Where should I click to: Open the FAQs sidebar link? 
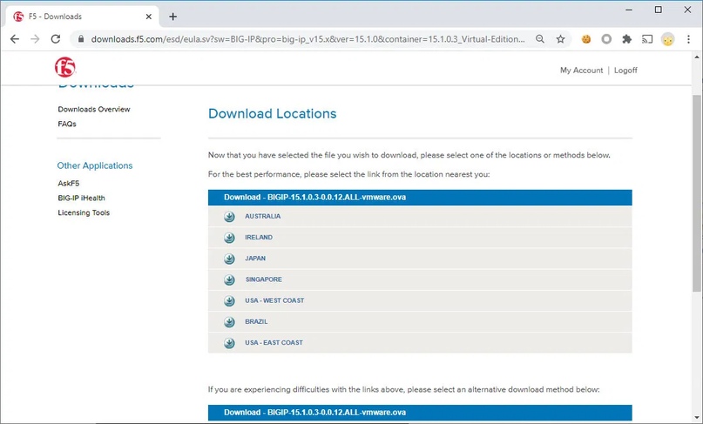67,125
